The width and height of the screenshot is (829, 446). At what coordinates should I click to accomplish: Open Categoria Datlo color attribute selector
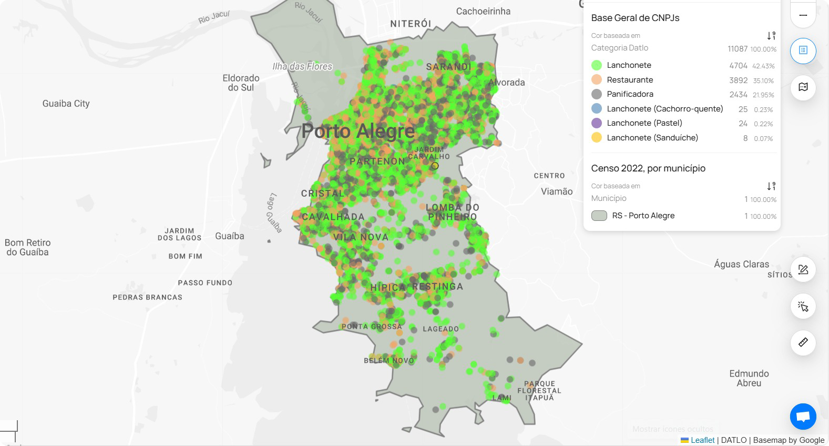coord(619,48)
